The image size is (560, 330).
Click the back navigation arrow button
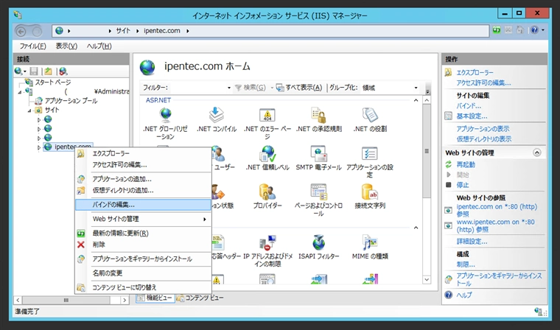(21, 32)
